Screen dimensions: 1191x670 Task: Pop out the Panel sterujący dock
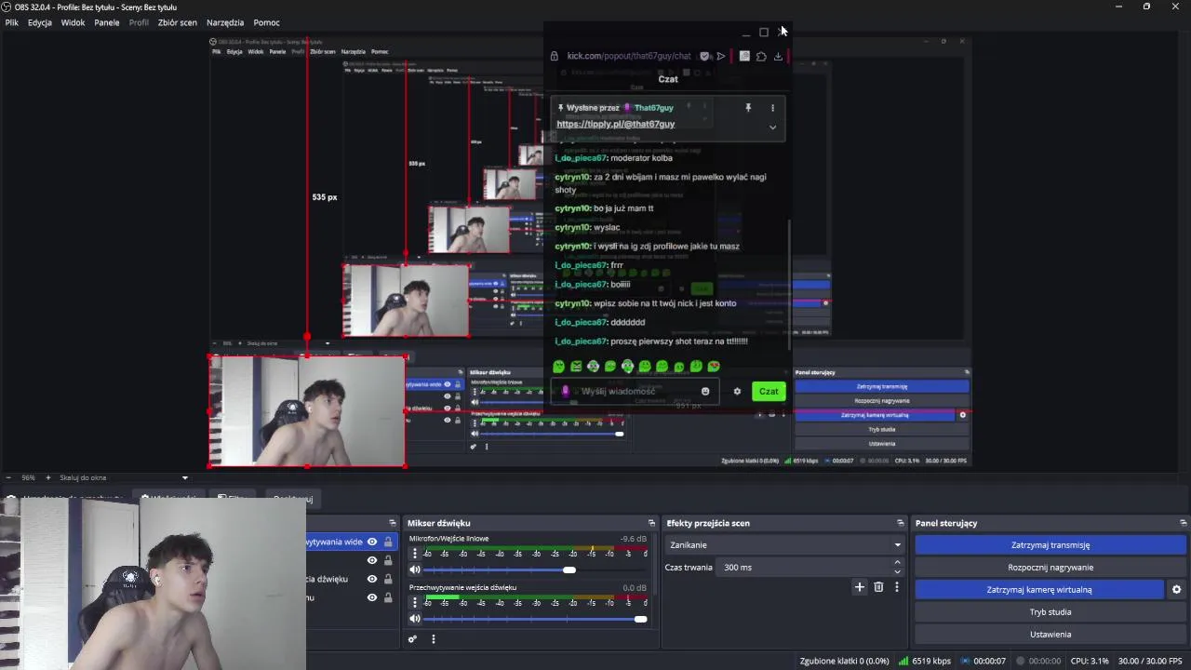pyautogui.click(x=1183, y=523)
